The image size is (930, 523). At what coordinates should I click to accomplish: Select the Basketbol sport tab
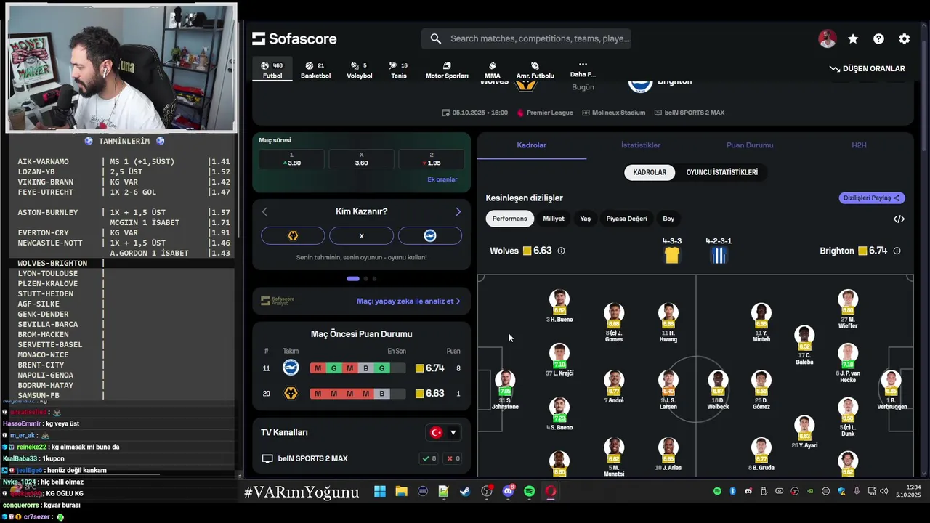[315, 70]
